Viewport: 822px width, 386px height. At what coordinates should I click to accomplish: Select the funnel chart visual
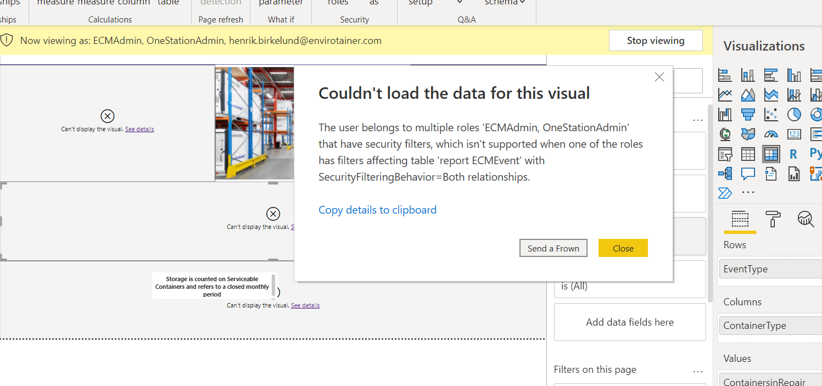[x=748, y=114]
